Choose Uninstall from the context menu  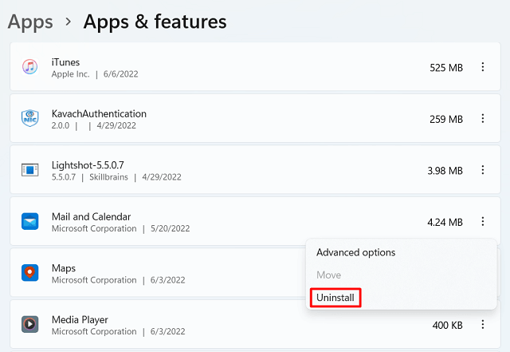(337, 298)
